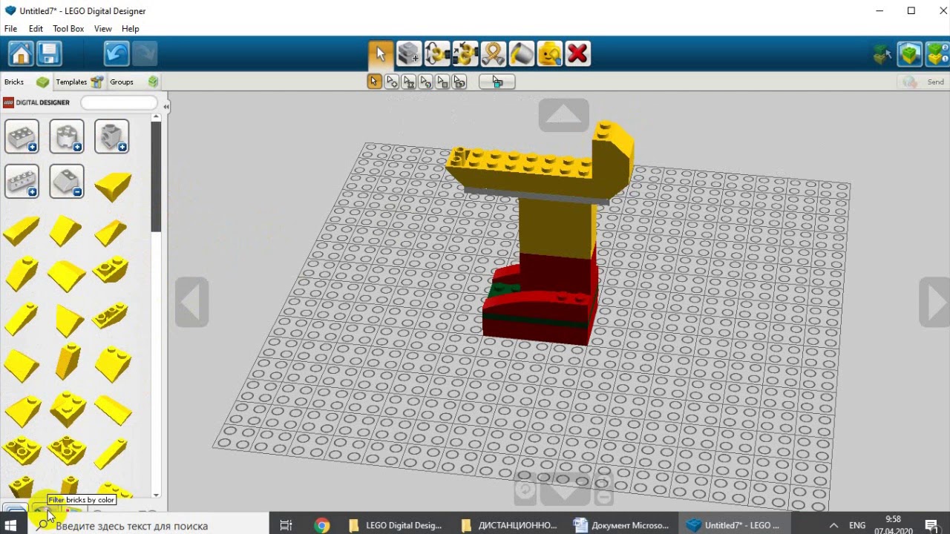Go to the Home screen icon
This screenshot has height=534, width=950.
click(21, 53)
